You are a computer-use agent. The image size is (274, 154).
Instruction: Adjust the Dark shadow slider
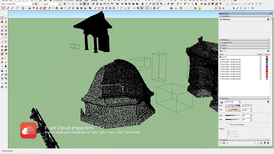(233, 120)
